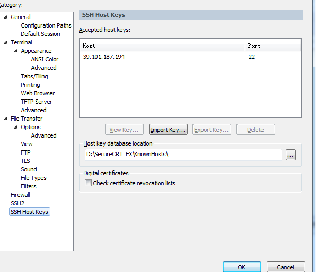Viewport: 316px width, 272px height.
Task: Enable Check certificate revocation lists
Action: point(88,183)
